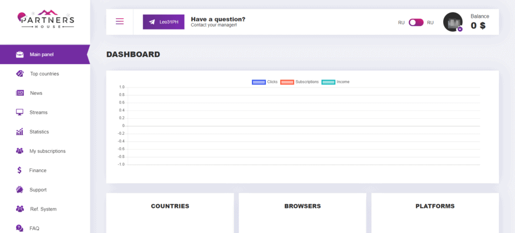Select Statistics in the sidebar menu
515x233 pixels.
39,132
